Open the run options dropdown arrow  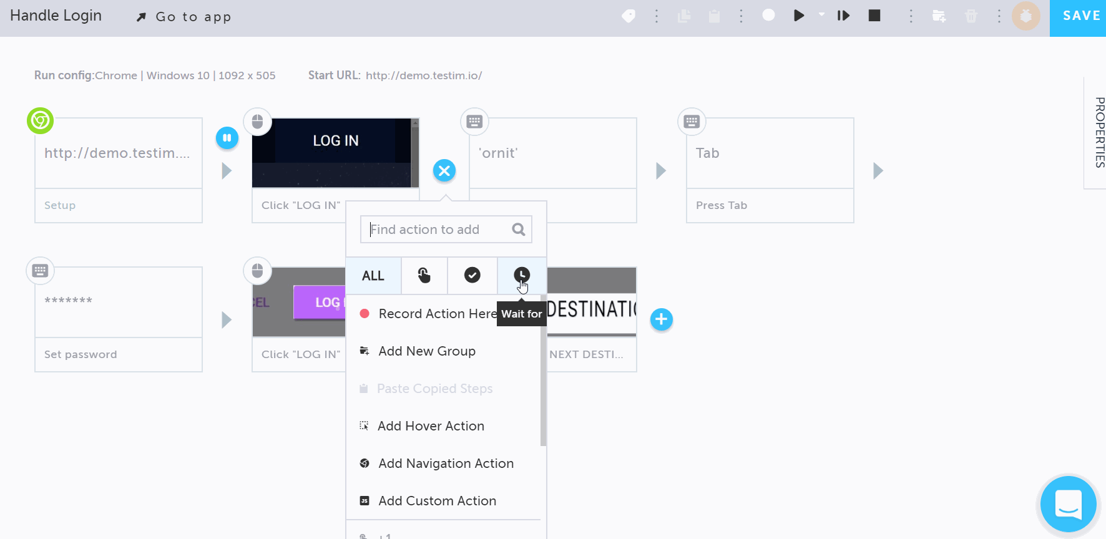(x=821, y=14)
